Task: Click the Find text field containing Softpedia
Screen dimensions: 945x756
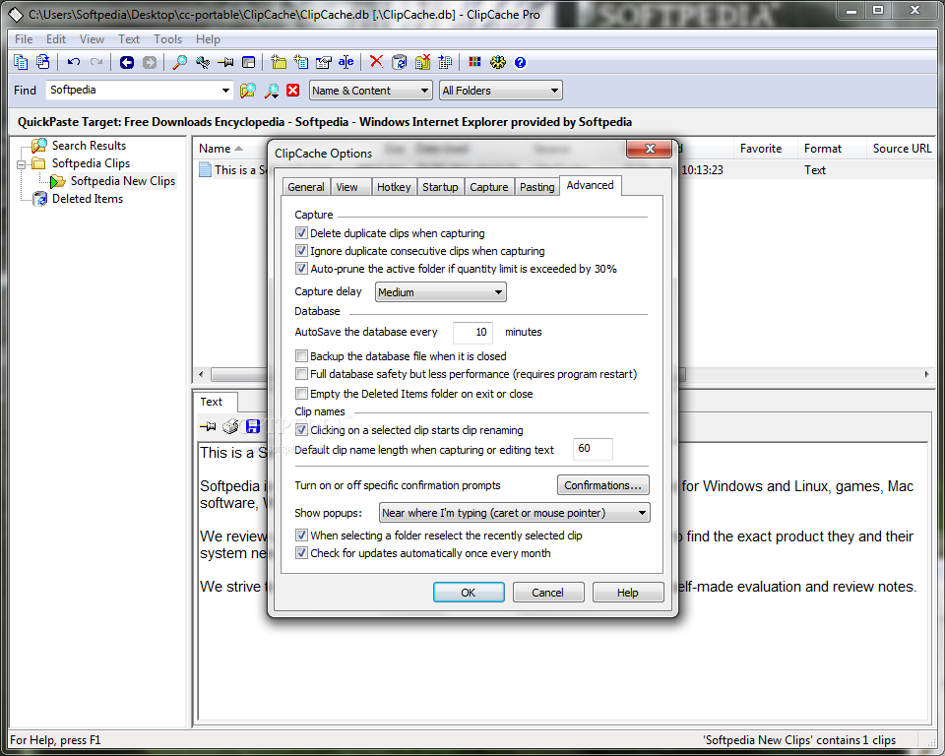Action: pyautogui.click(x=133, y=90)
